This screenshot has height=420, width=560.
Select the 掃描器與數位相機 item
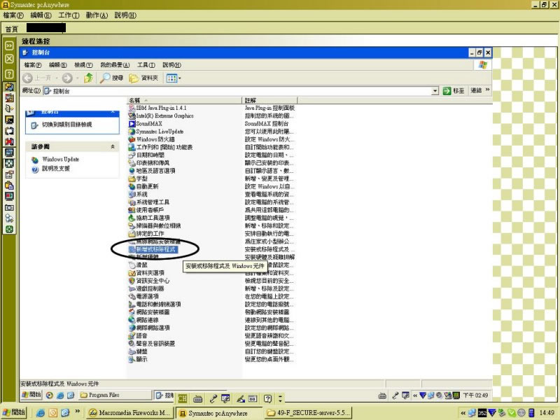(x=155, y=225)
